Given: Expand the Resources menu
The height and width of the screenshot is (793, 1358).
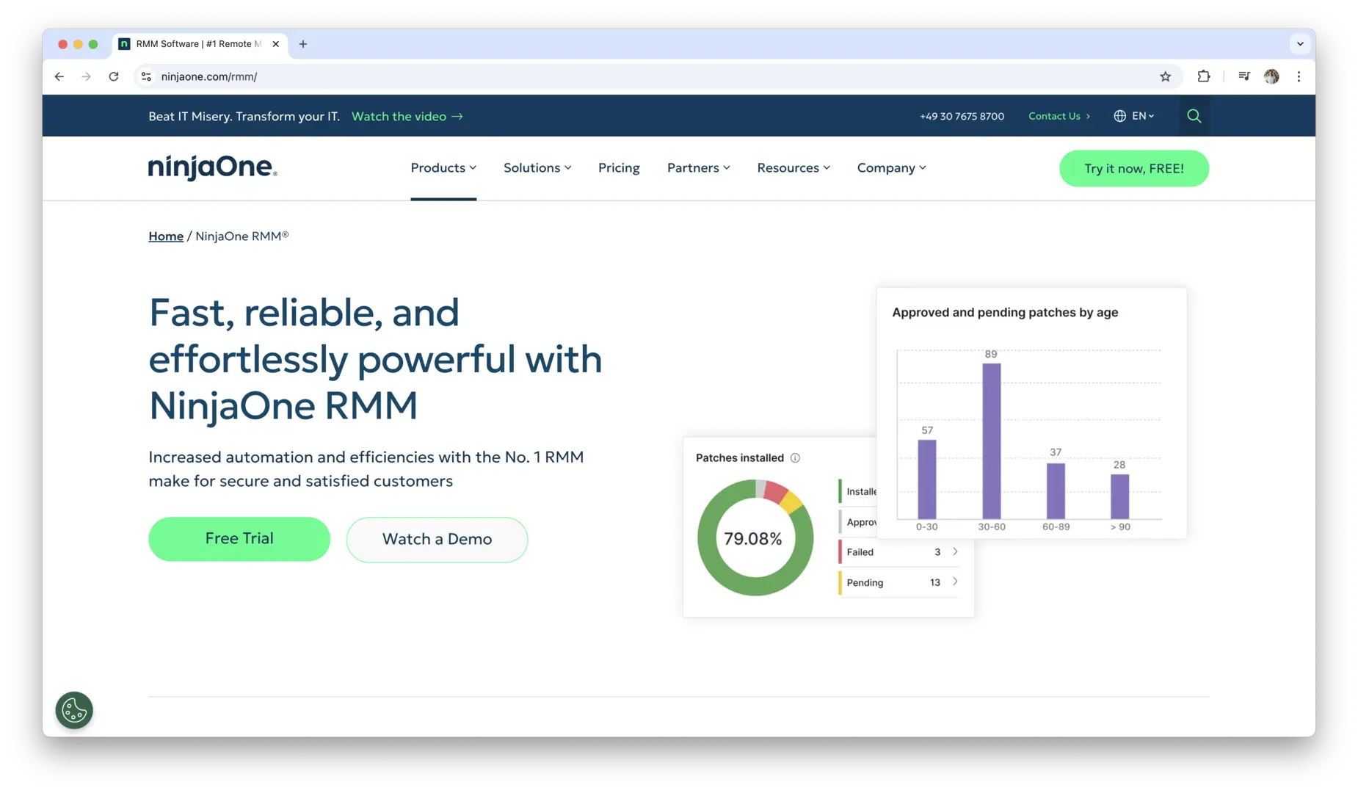Looking at the screenshot, I should click(x=794, y=168).
